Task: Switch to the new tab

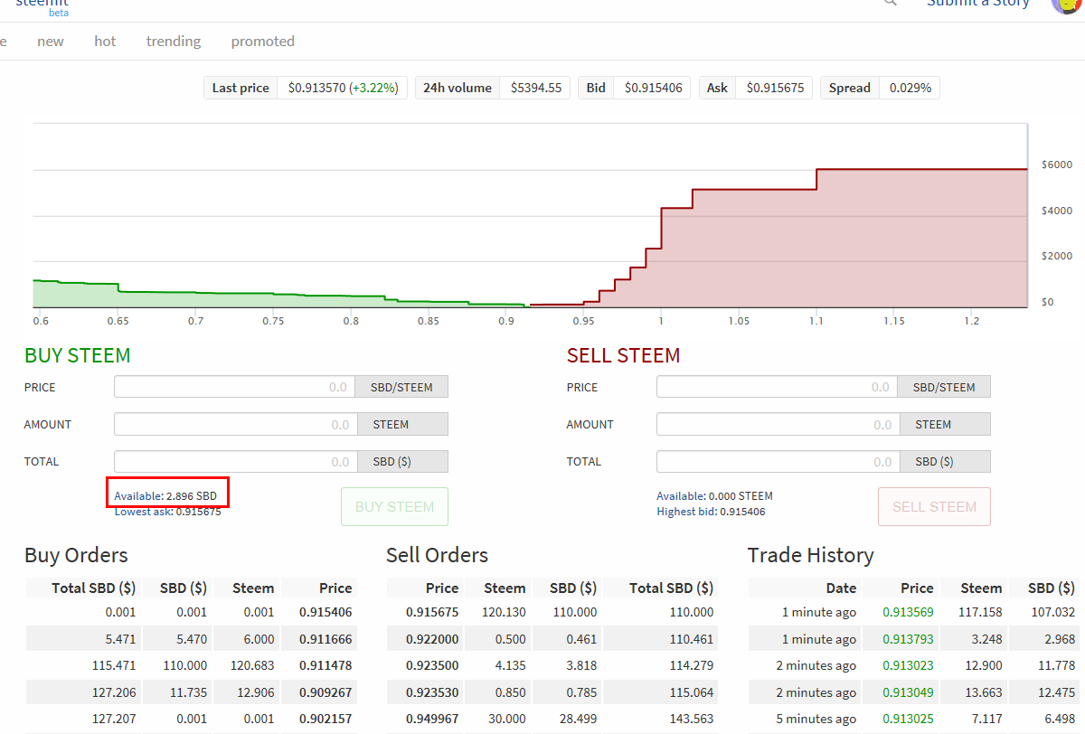Action: point(51,41)
